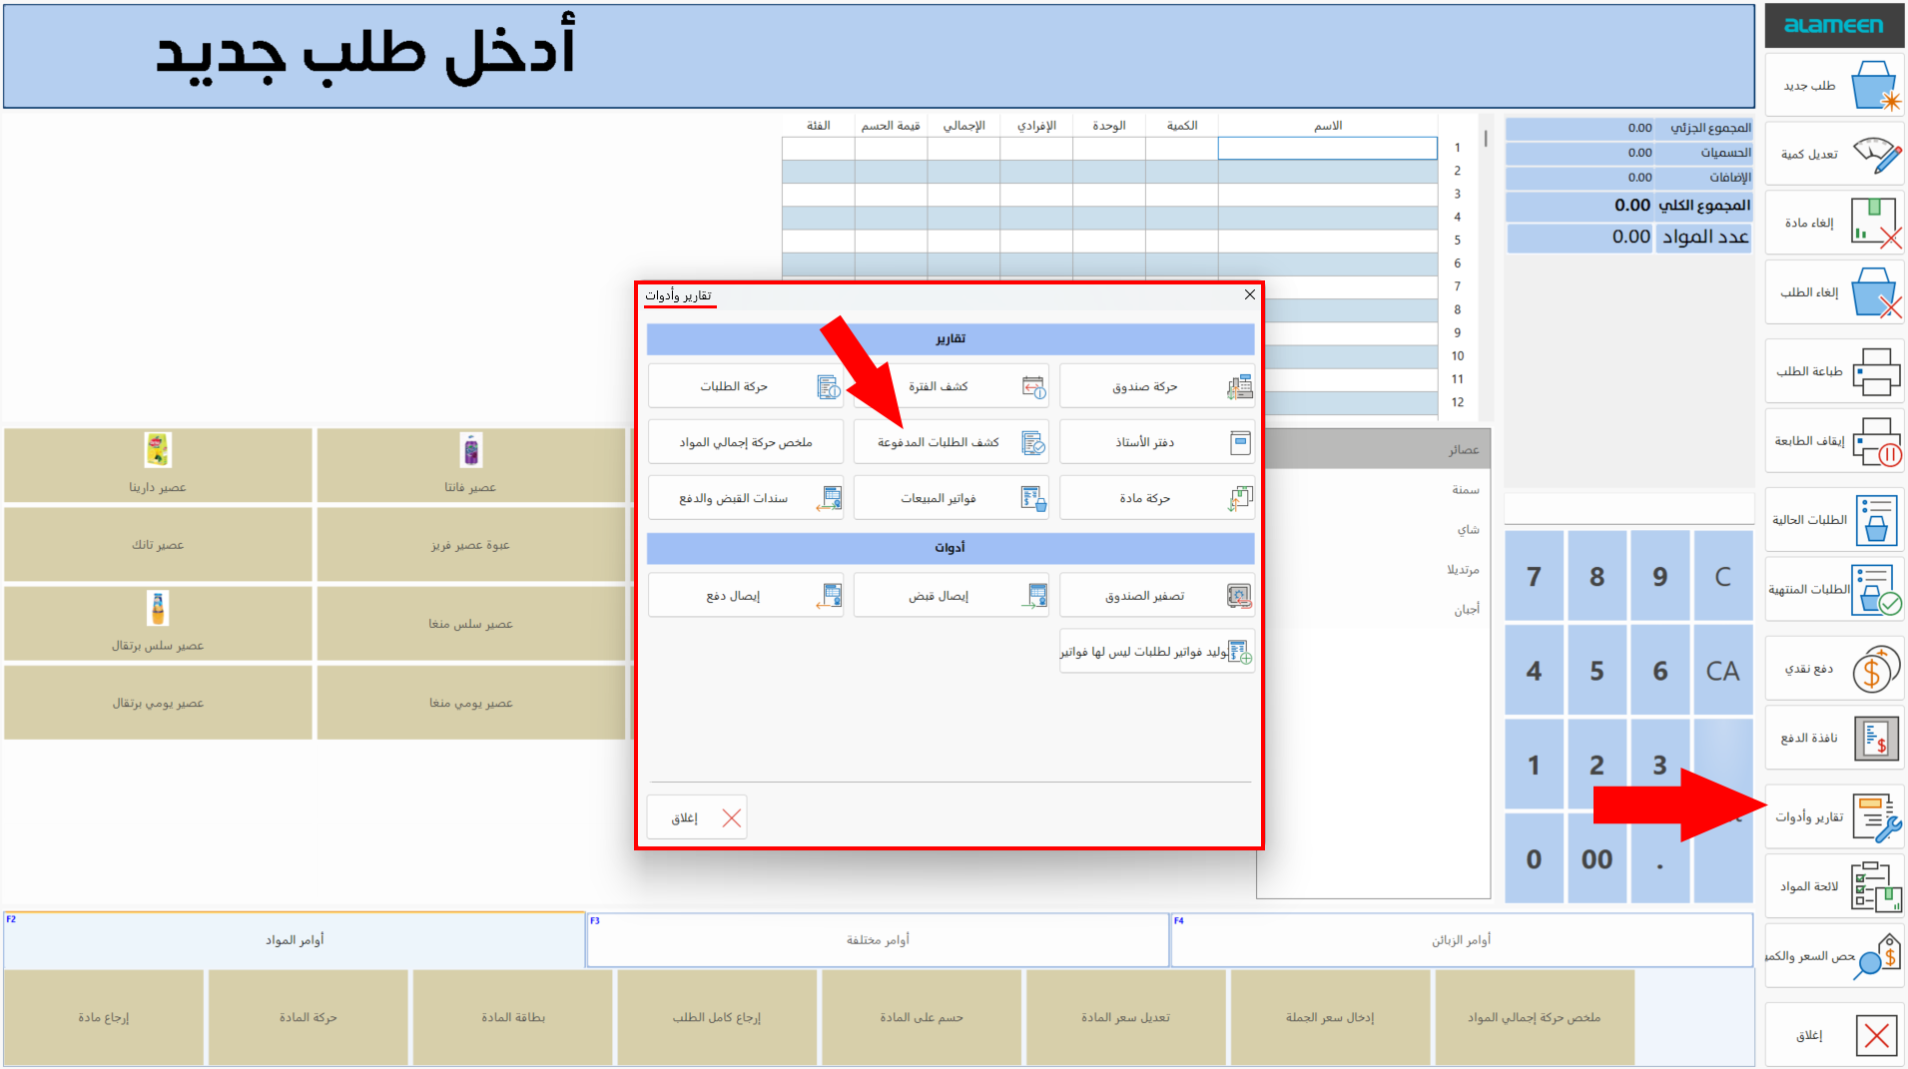The width and height of the screenshot is (1908, 1069).
Task: Click the item name field in row 1
Action: [x=1327, y=148]
